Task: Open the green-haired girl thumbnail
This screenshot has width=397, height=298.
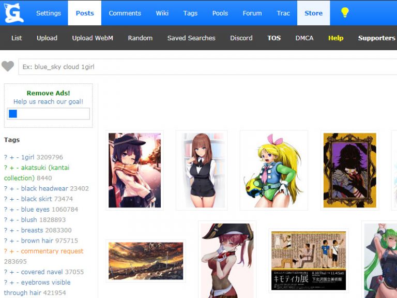Action: point(380,261)
